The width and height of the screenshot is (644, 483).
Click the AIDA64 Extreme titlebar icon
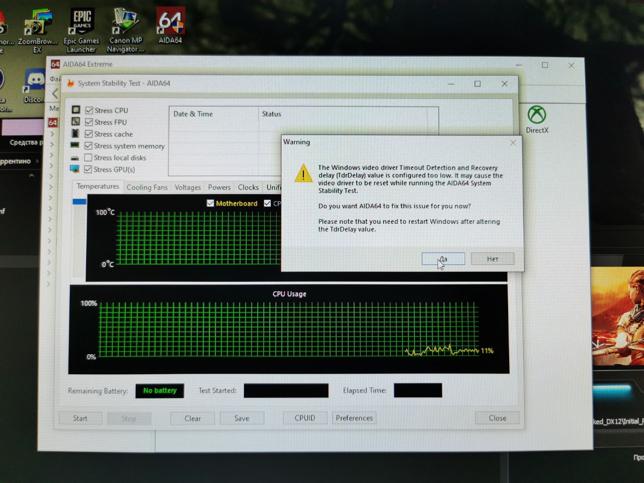(55, 64)
